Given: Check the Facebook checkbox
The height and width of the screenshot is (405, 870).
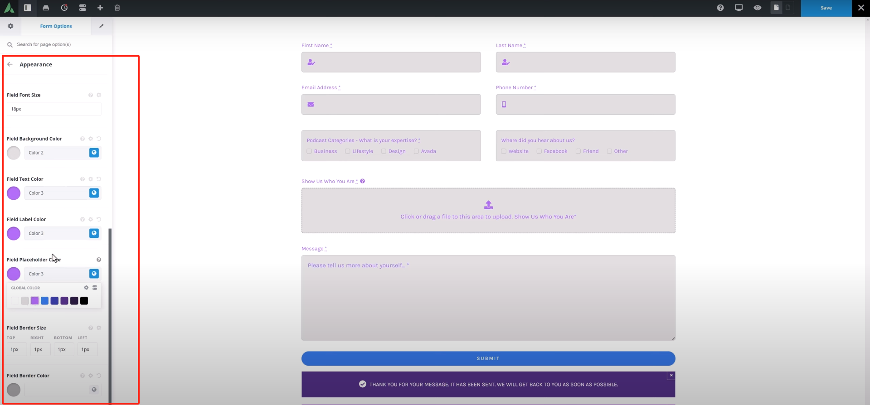Looking at the screenshot, I should pos(539,151).
